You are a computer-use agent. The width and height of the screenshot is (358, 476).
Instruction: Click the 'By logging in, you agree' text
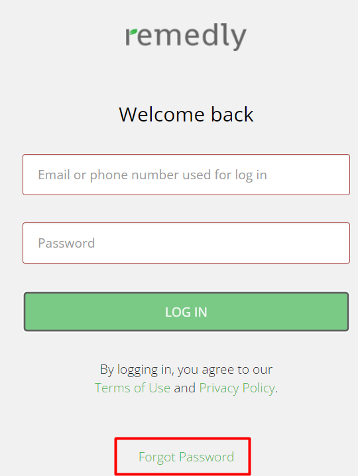pyautogui.click(x=186, y=369)
